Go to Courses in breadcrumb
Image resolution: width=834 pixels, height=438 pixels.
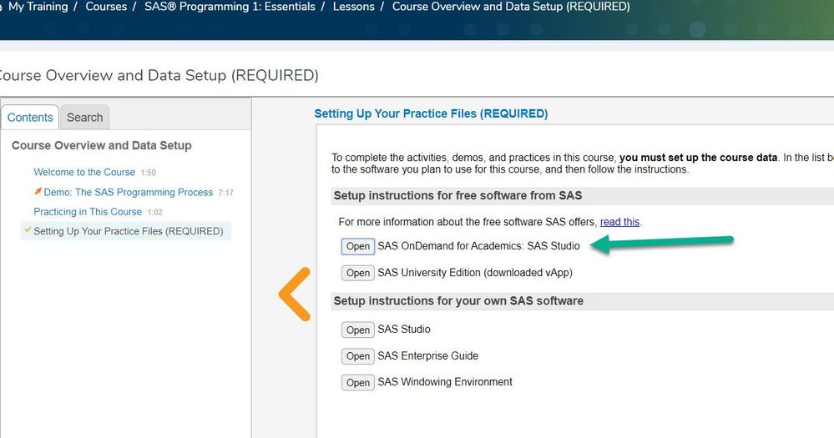[x=106, y=7]
